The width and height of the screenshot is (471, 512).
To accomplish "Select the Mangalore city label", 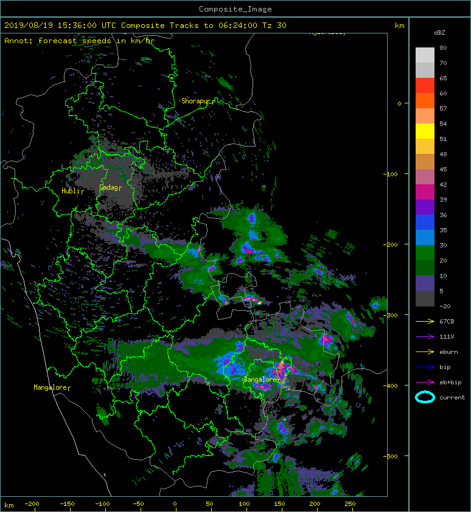I will [50, 387].
